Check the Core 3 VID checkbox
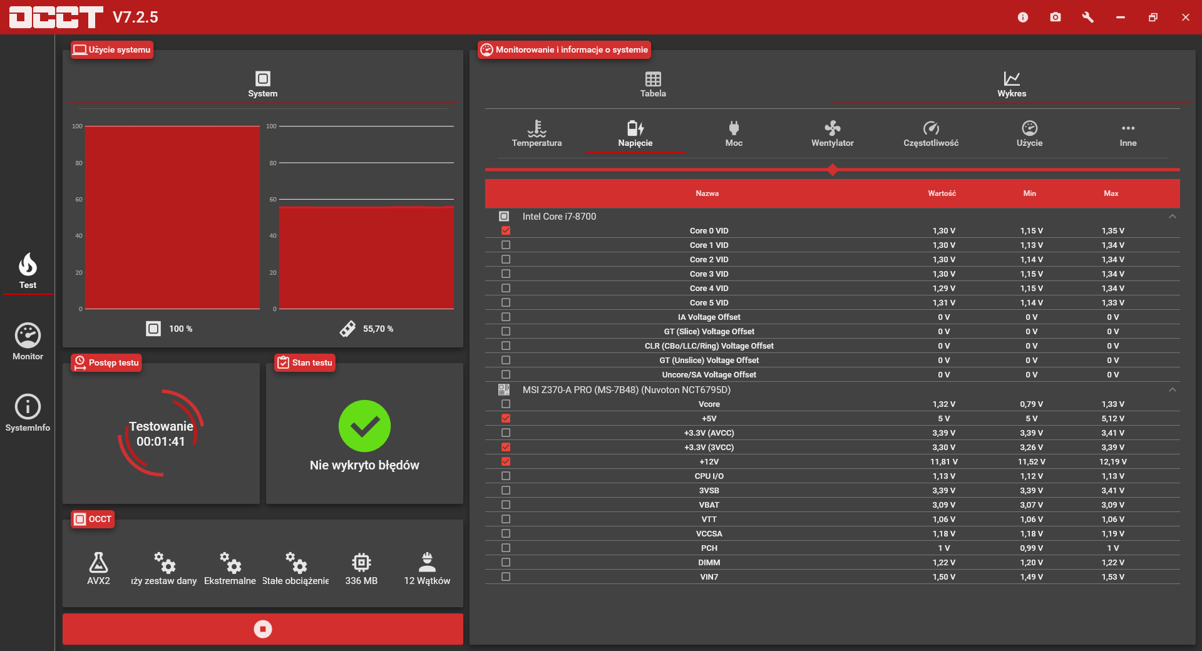Viewport: 1202px width, 651px height. 506,274
